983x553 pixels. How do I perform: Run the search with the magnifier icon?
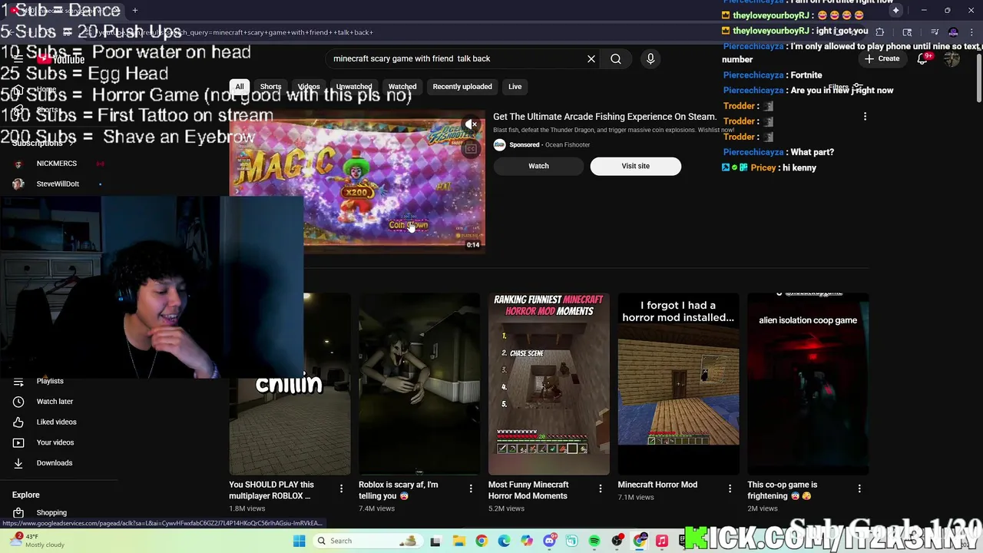click(616, 58)
